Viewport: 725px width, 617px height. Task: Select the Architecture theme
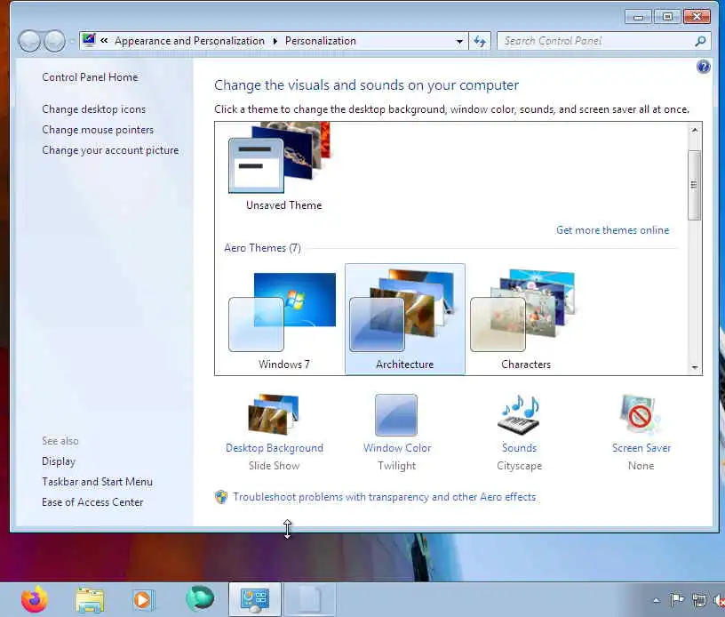405,319
